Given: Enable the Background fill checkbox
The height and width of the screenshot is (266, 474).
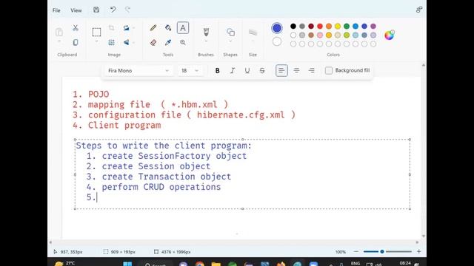Looking at the screenshot, I should [x=329, y=71].
